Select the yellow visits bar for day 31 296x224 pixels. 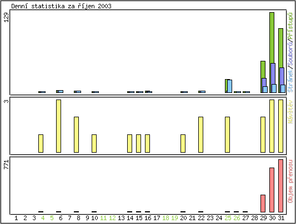click(x=280, y=126)
